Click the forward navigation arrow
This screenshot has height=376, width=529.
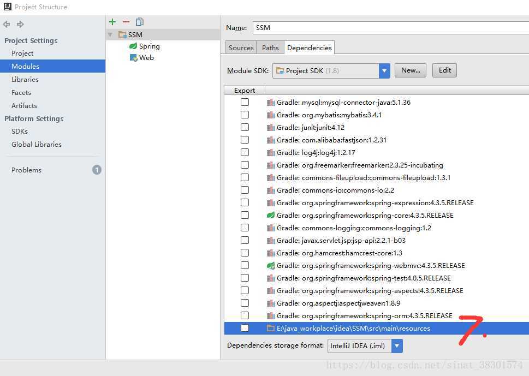tap(20, 24)
